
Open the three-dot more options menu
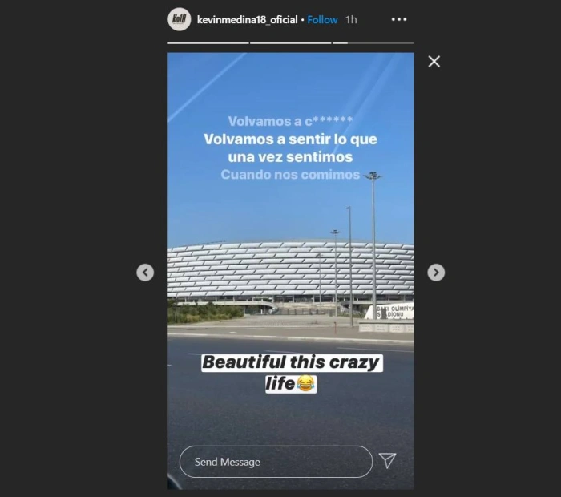399,19
